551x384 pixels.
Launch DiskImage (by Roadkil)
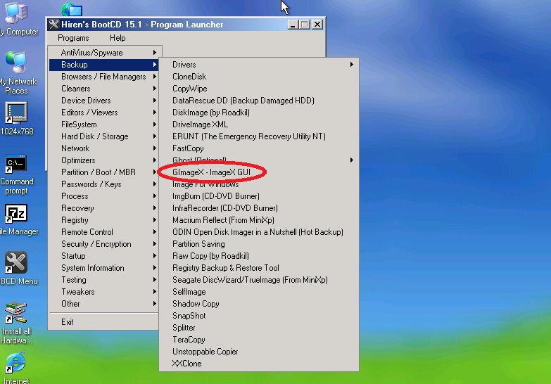click(x=259, y=113)
